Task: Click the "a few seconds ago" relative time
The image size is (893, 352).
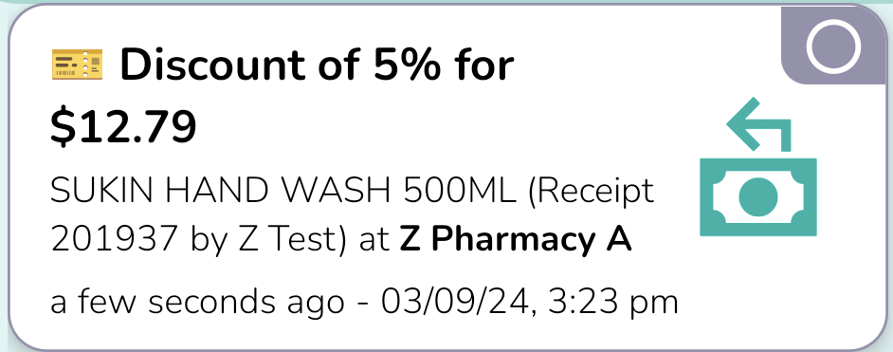Action: (197, 302)
